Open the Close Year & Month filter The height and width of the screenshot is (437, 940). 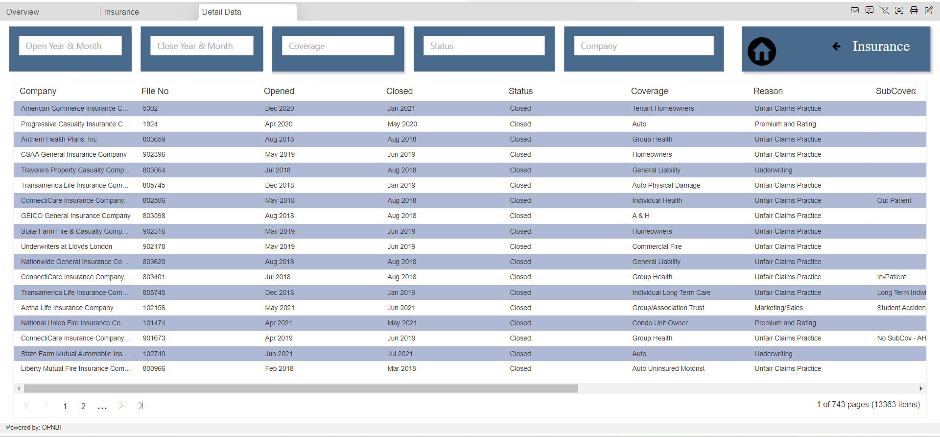202,46
